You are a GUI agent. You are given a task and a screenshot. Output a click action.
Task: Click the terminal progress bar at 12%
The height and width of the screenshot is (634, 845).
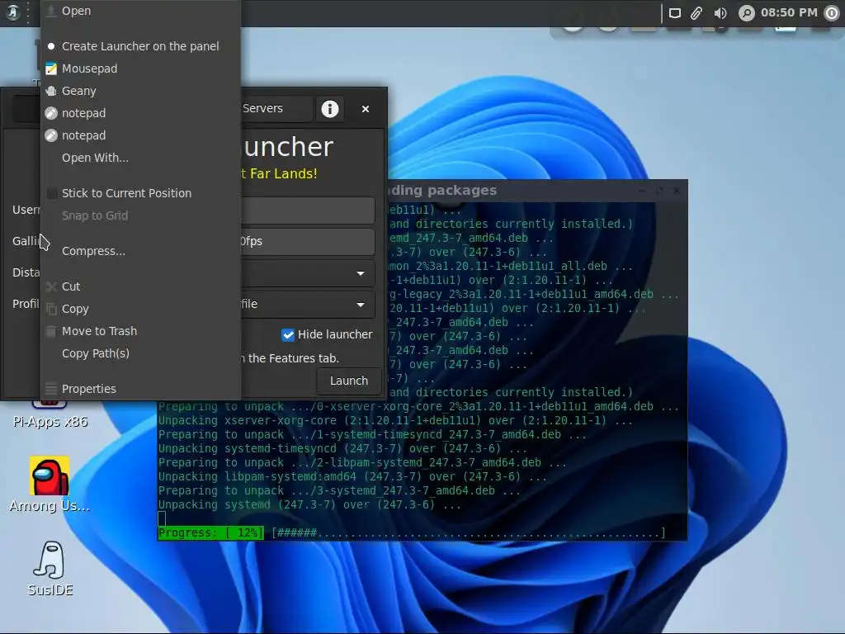[x=412, y=532]
